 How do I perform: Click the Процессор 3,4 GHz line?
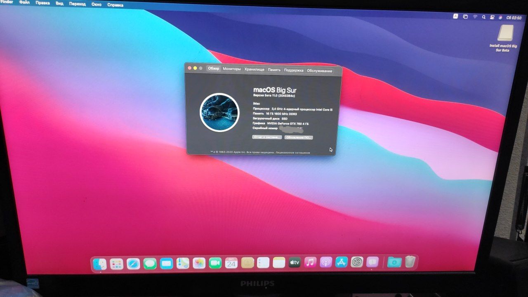point(292,109)
